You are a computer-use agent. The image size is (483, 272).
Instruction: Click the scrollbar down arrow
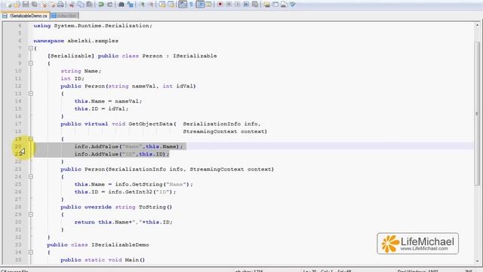[x=477, y=261]
